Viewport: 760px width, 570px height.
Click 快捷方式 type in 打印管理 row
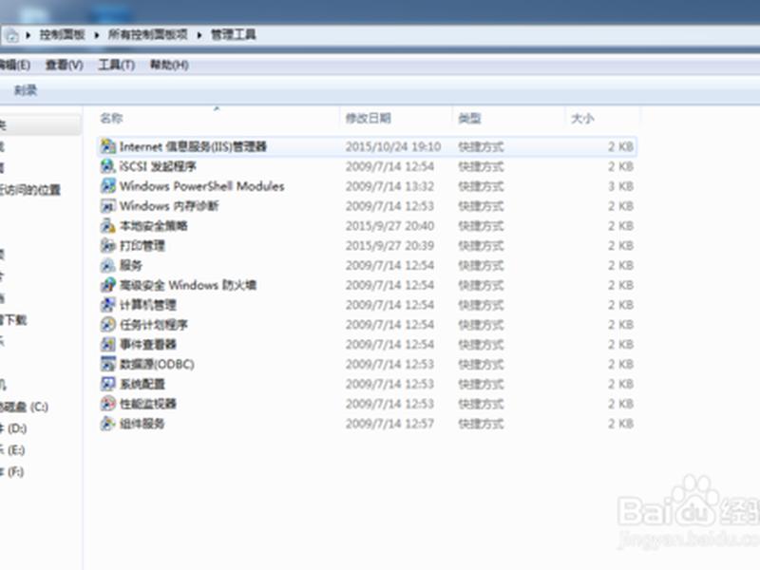tap(481, 246)
